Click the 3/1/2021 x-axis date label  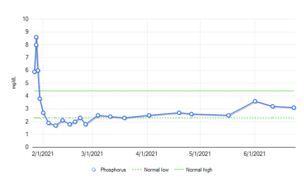92,153
